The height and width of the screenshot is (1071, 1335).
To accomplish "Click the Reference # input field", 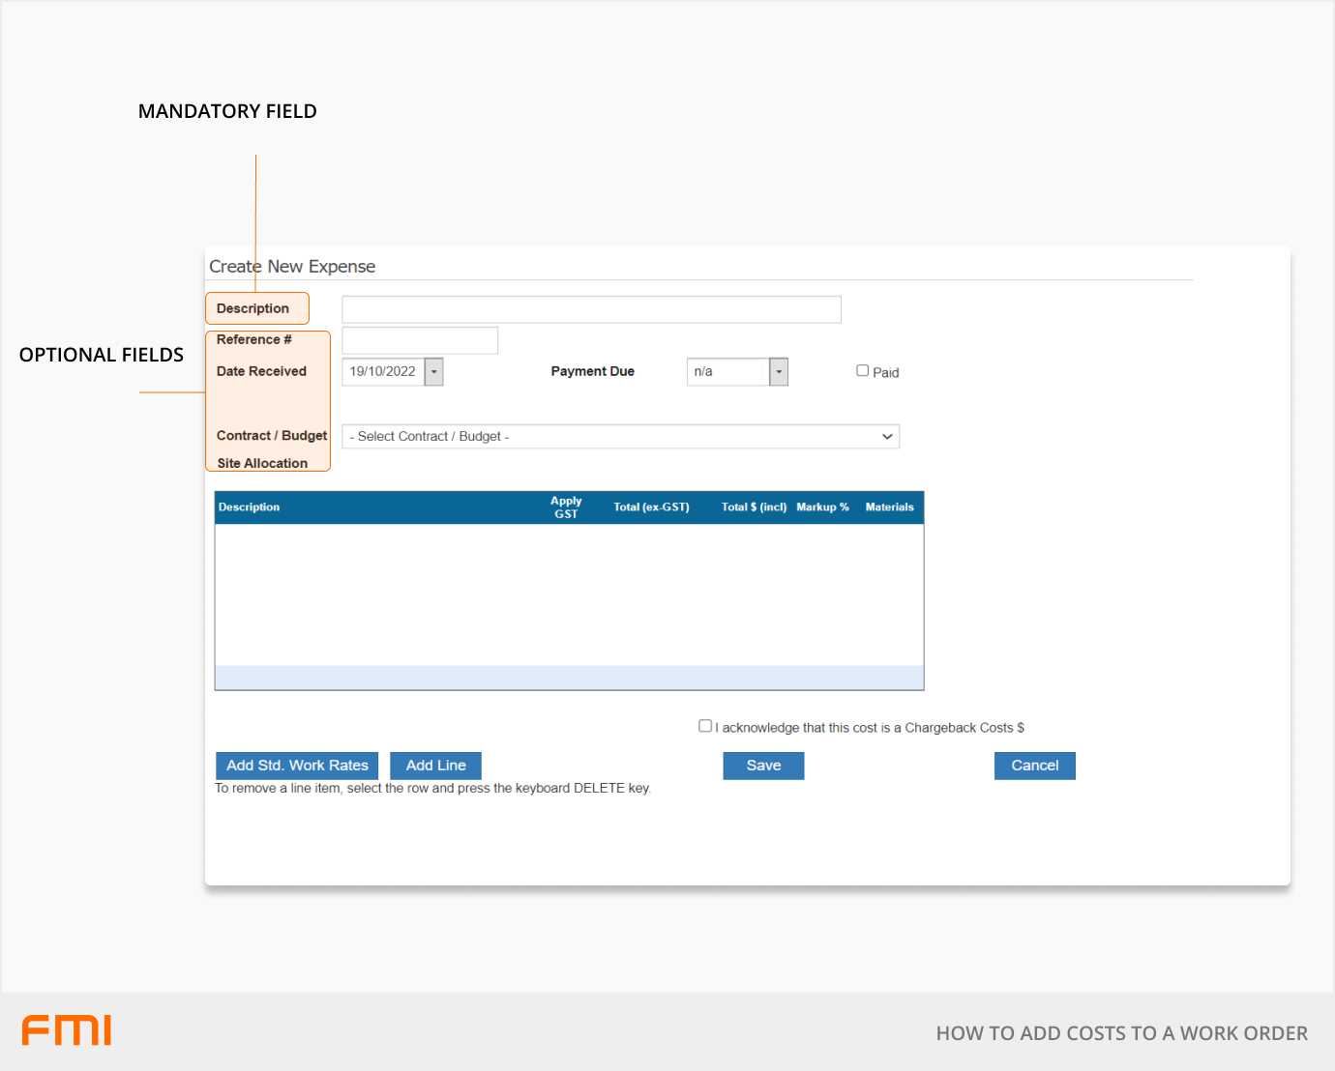I will tap(420, 340).
